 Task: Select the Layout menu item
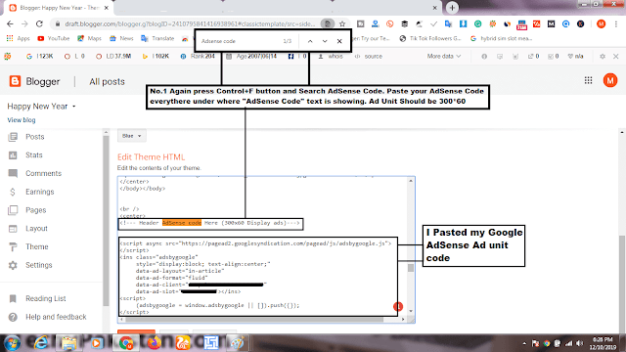36,229
